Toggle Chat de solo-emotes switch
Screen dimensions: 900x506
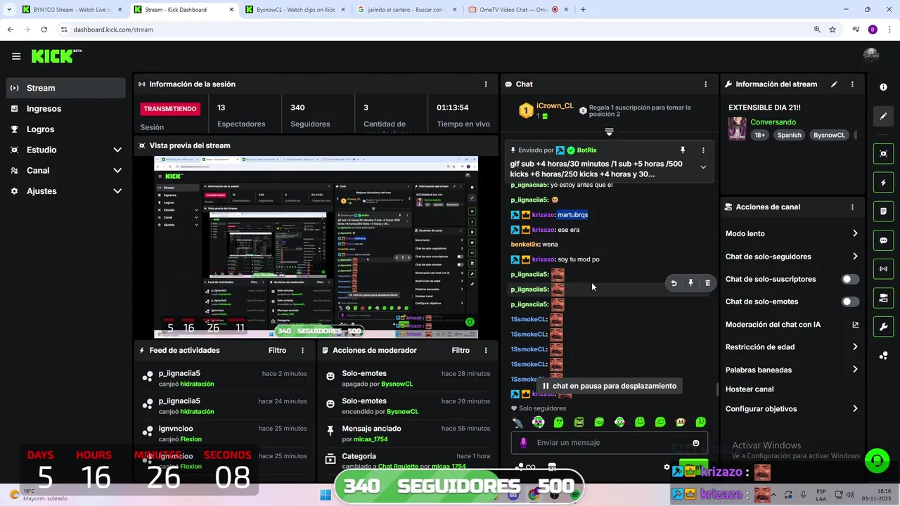pyautogui.click(x=850, y=301)
